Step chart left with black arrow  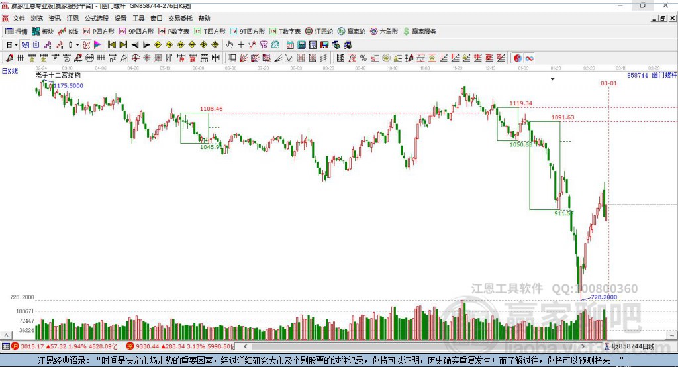point(135,45)
